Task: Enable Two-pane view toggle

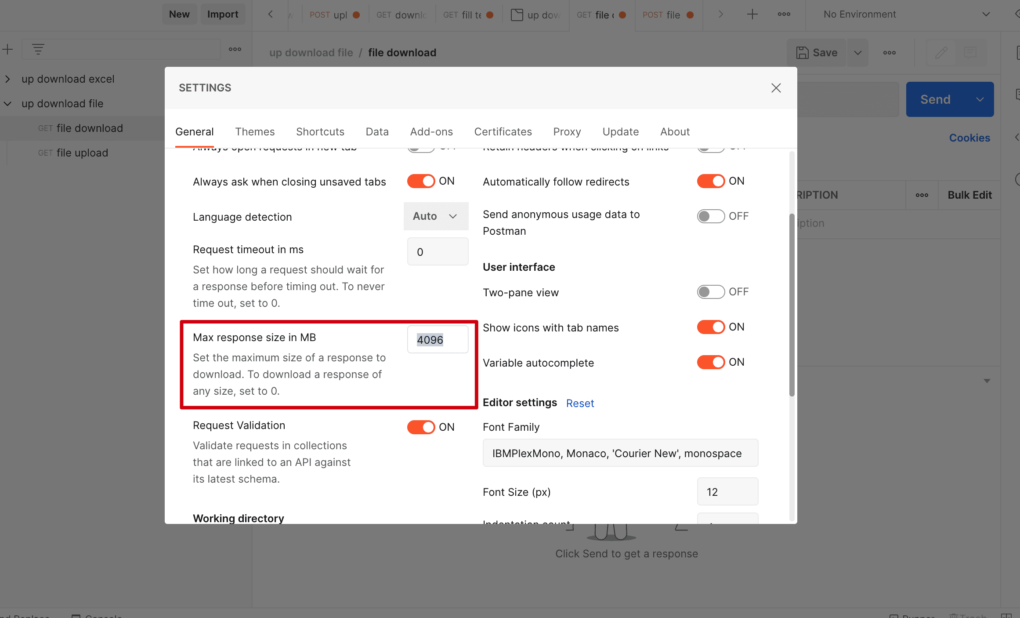Action: 711,292
